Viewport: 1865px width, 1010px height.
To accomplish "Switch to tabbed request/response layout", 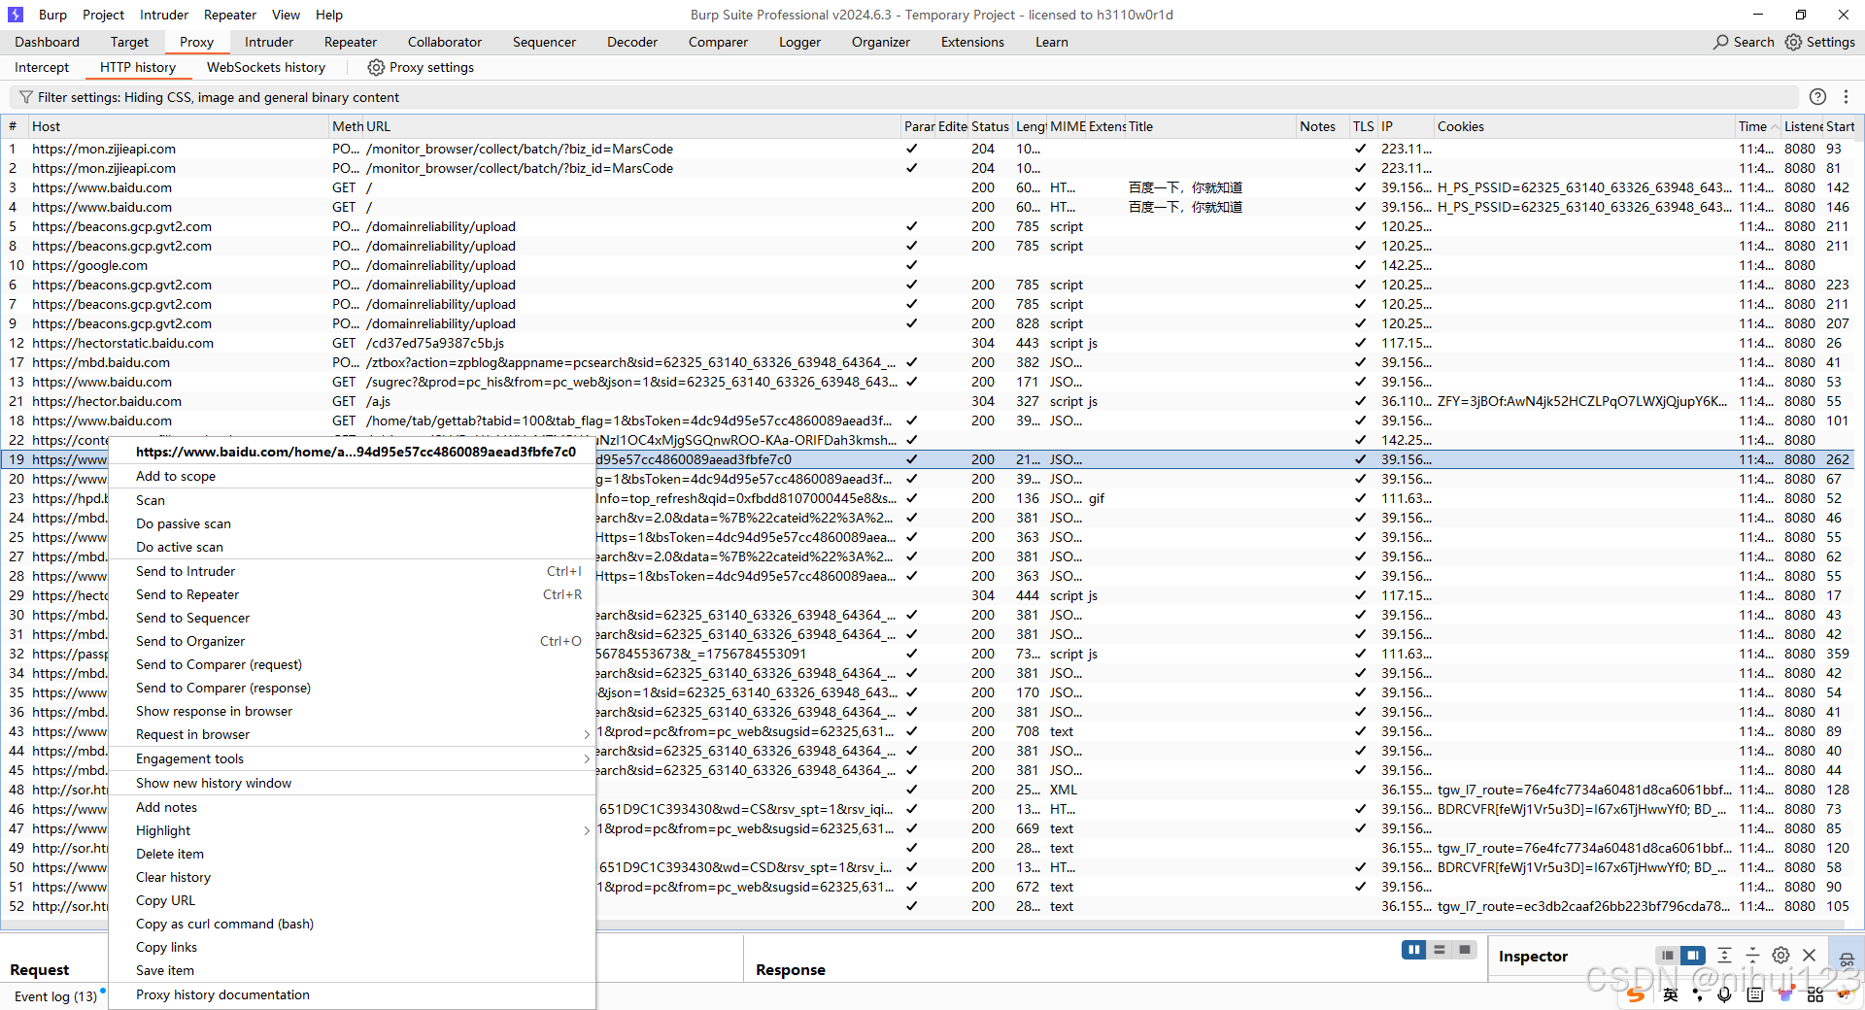I will pos(1465,950).
